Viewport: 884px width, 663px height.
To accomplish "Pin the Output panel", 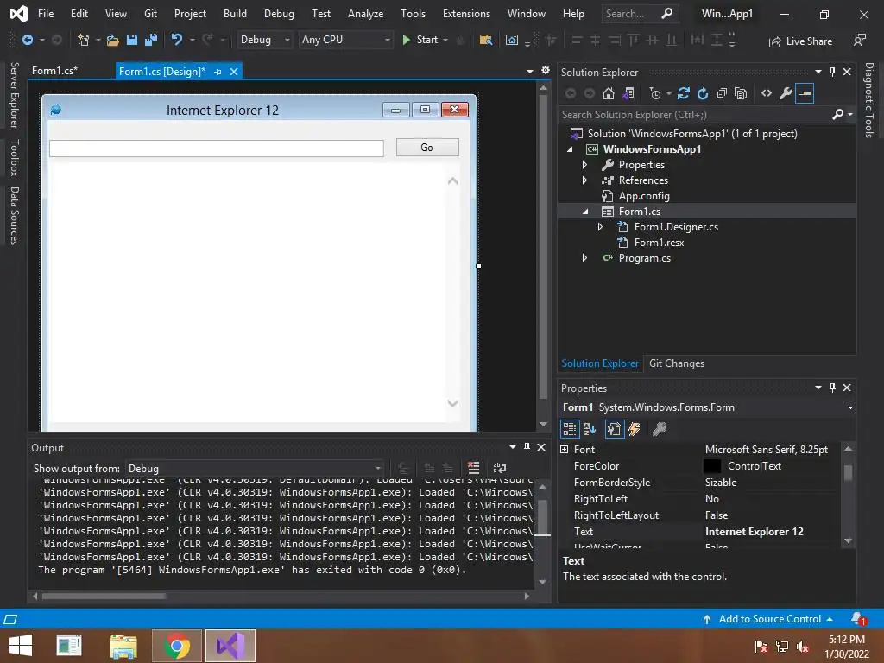I will (x=527, y=447).
